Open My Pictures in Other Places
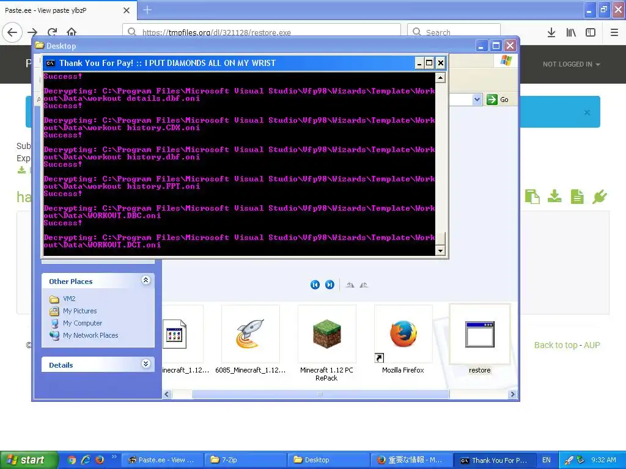 tap(79, 311)
